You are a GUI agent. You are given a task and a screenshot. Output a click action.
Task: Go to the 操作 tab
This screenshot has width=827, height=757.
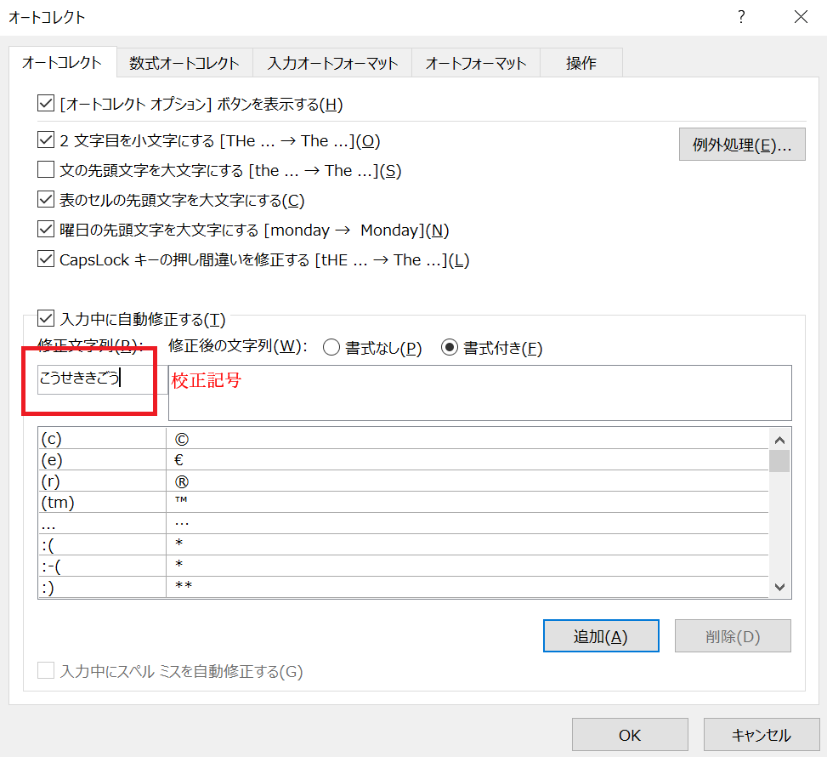click(x=581, y=63)
